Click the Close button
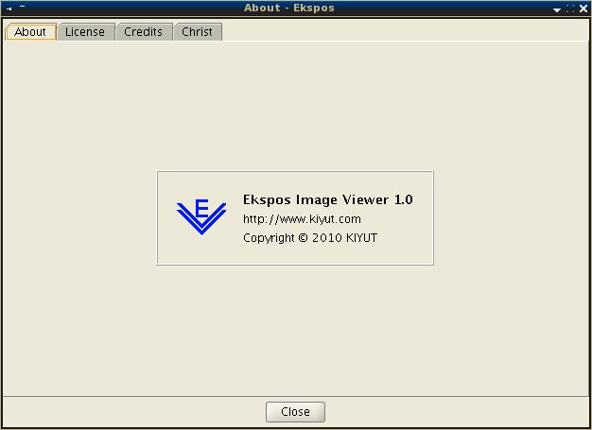Screen dimensions: 592x430 point(295,411)
